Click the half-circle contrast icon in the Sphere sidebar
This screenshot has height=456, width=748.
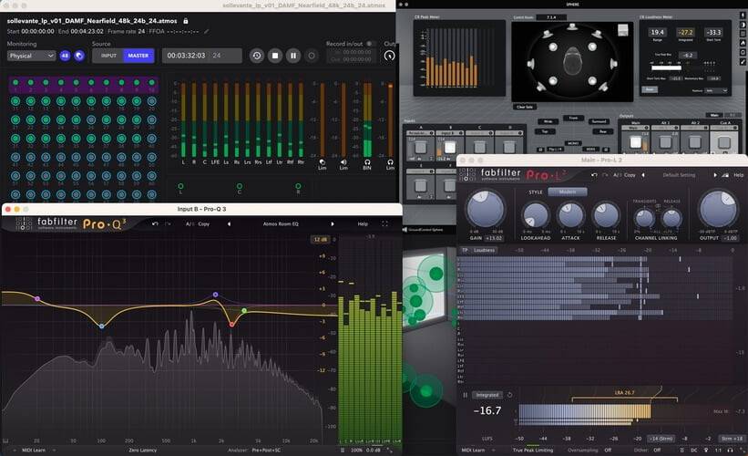click(x=743, y=25)
